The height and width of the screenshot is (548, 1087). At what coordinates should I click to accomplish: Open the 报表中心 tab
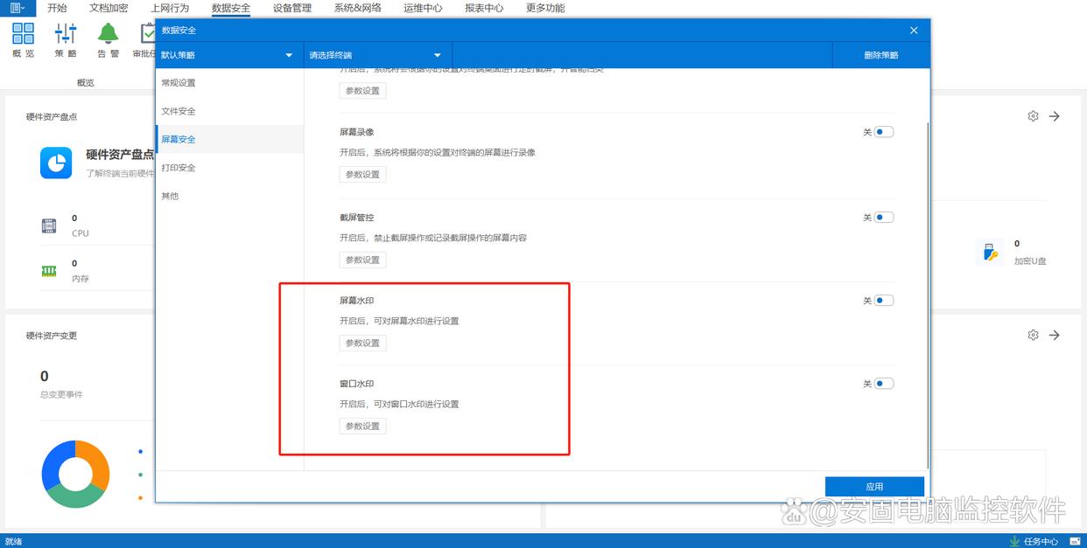click(484, 8)
